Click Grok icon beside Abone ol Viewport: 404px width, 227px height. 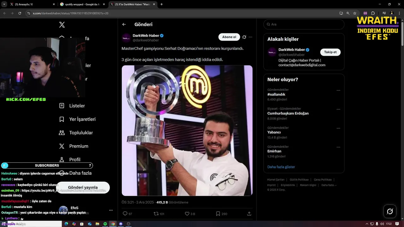[244, 37]
